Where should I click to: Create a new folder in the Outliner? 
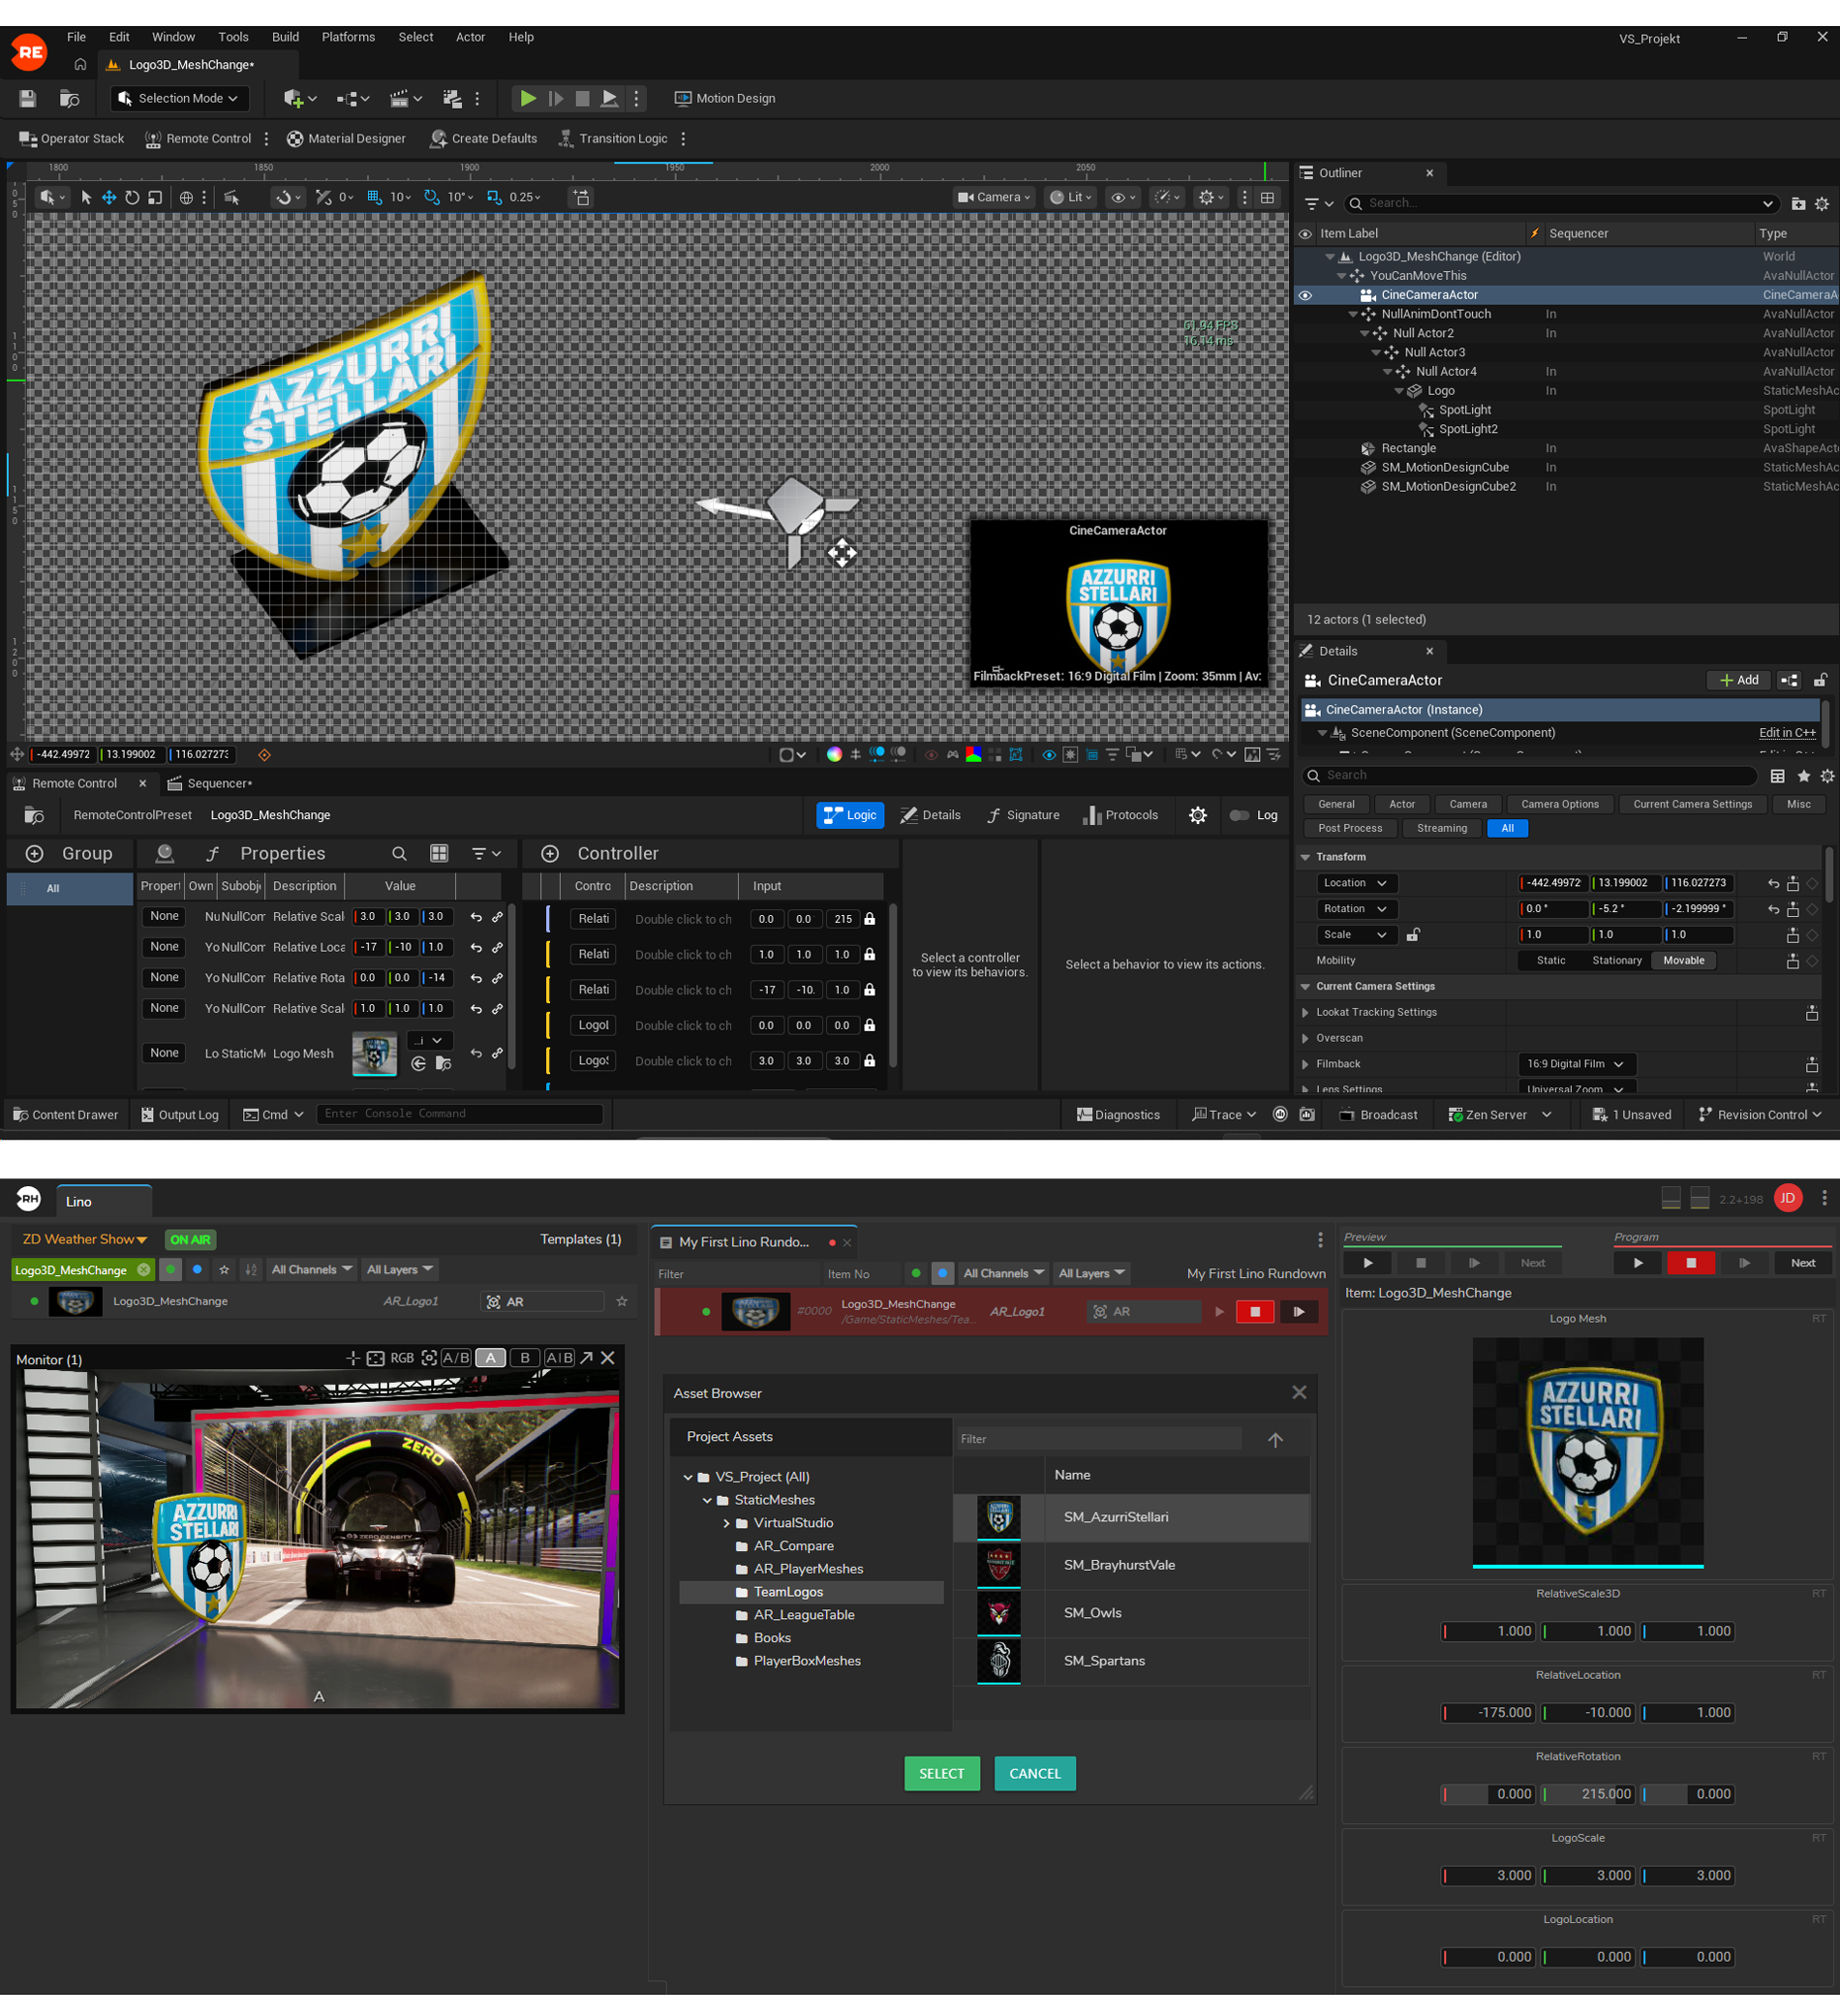[1798, 204]
